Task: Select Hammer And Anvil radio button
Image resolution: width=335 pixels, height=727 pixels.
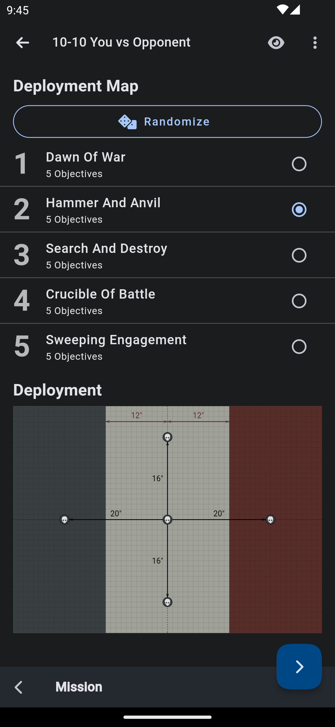Action: 299,210
